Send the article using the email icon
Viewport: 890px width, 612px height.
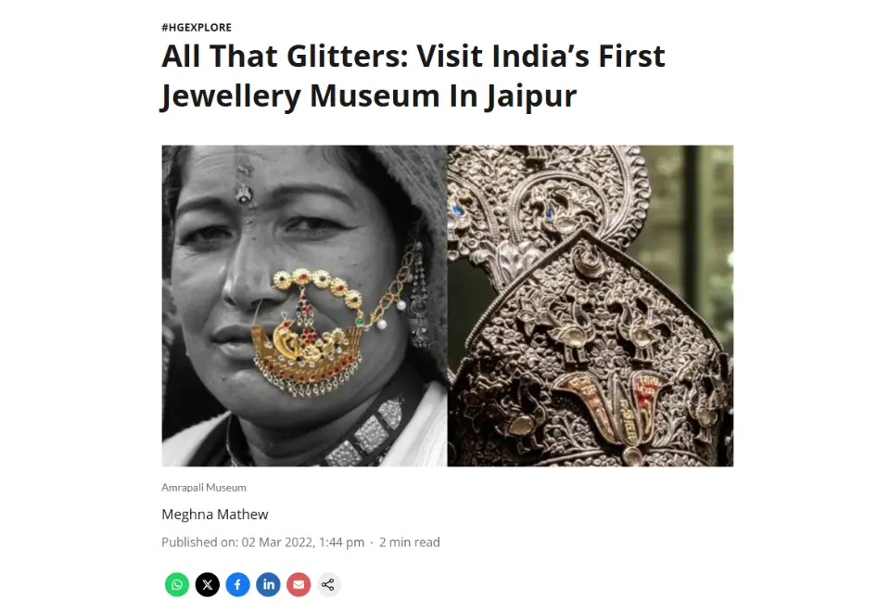299,584
